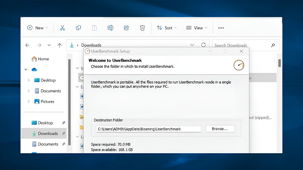
Task: Go up one folder level arrow
Action: 60,45
